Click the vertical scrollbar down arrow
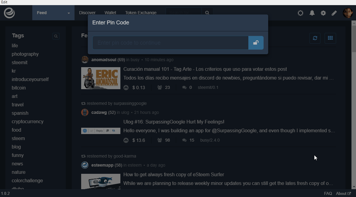The image size is (356, 197). [x=354, y=187]
